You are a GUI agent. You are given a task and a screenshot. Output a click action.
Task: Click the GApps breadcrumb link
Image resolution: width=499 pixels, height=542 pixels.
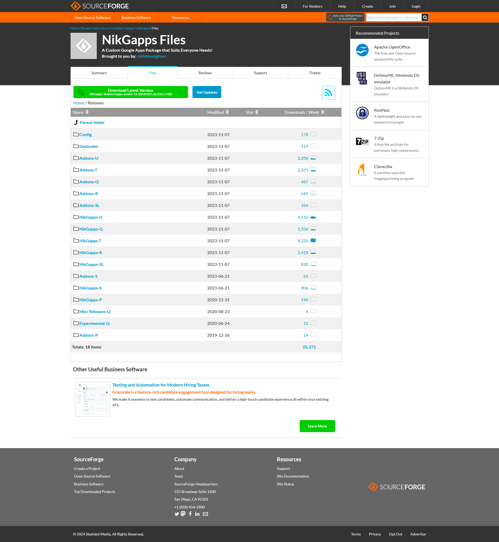[129, 28]
